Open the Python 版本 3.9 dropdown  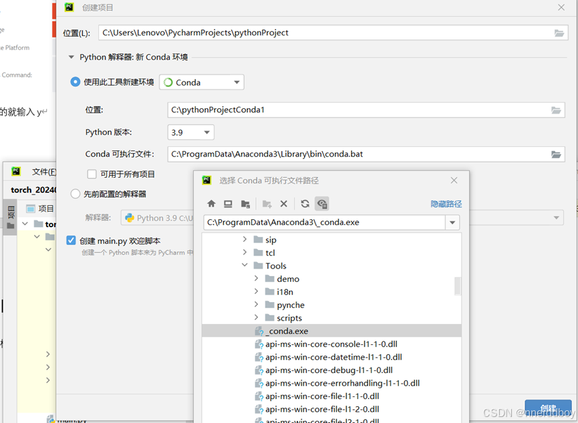190,132
